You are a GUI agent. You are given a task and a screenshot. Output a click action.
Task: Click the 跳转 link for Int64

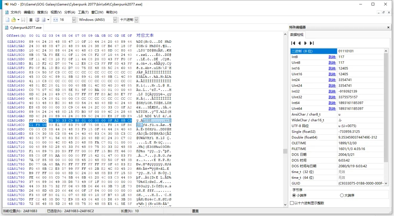point(332,103)
